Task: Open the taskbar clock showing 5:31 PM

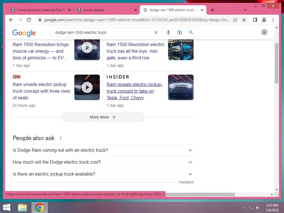Action: point(272,207)
